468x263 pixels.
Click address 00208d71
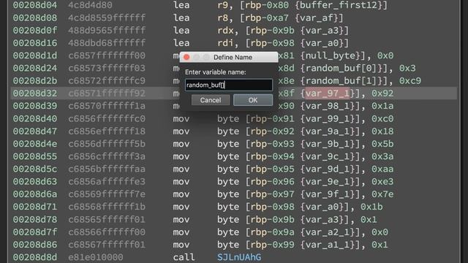point(34,207)
